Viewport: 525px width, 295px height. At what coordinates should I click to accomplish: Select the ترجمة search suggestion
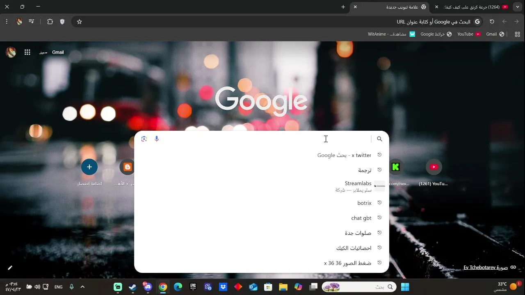[x=262, y=170]
